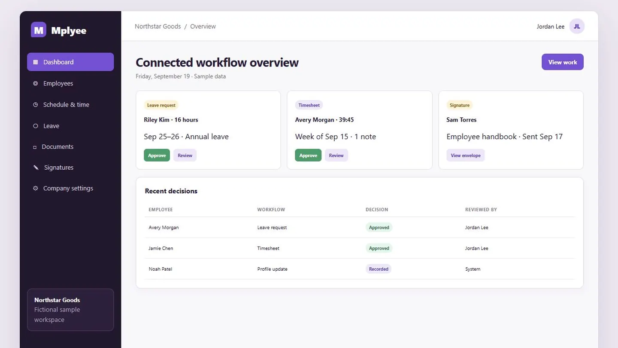Viewport: 618px width, 348px height.
Task: Click the REVIEWED BY column header
Action: tap(481, 210)
